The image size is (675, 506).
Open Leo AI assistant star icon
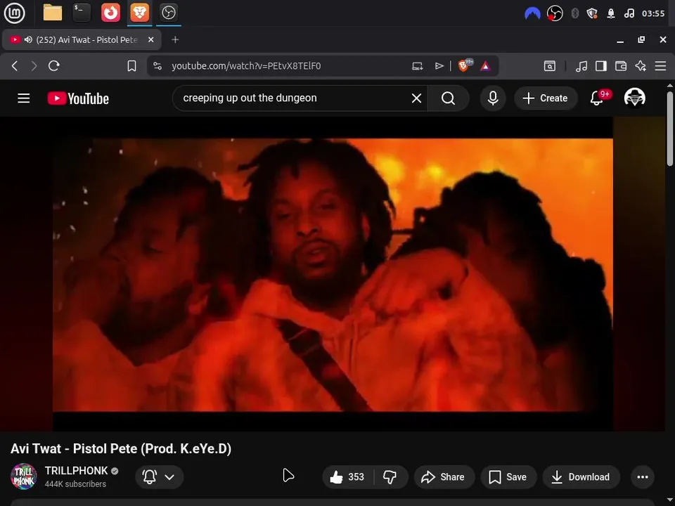click(641, 66)
